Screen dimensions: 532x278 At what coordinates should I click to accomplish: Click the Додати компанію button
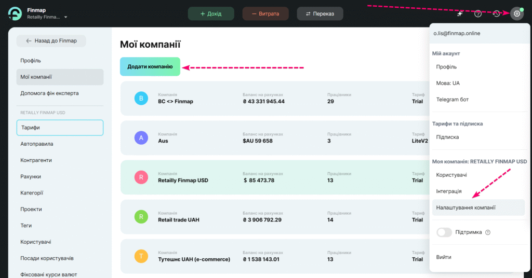pyautogui.click(x=150, y=66)
